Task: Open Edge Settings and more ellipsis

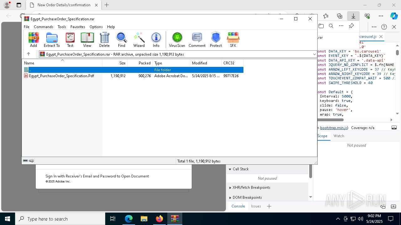Action: [381, 16]
